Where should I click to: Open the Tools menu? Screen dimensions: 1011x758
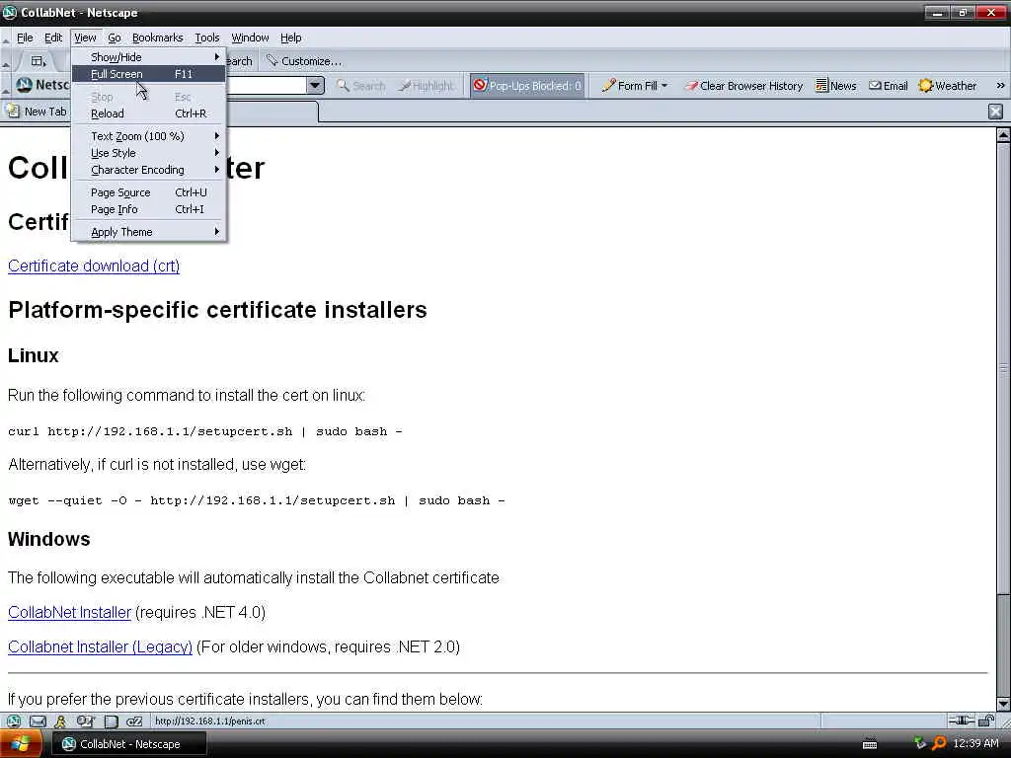(x=207, y=38)
